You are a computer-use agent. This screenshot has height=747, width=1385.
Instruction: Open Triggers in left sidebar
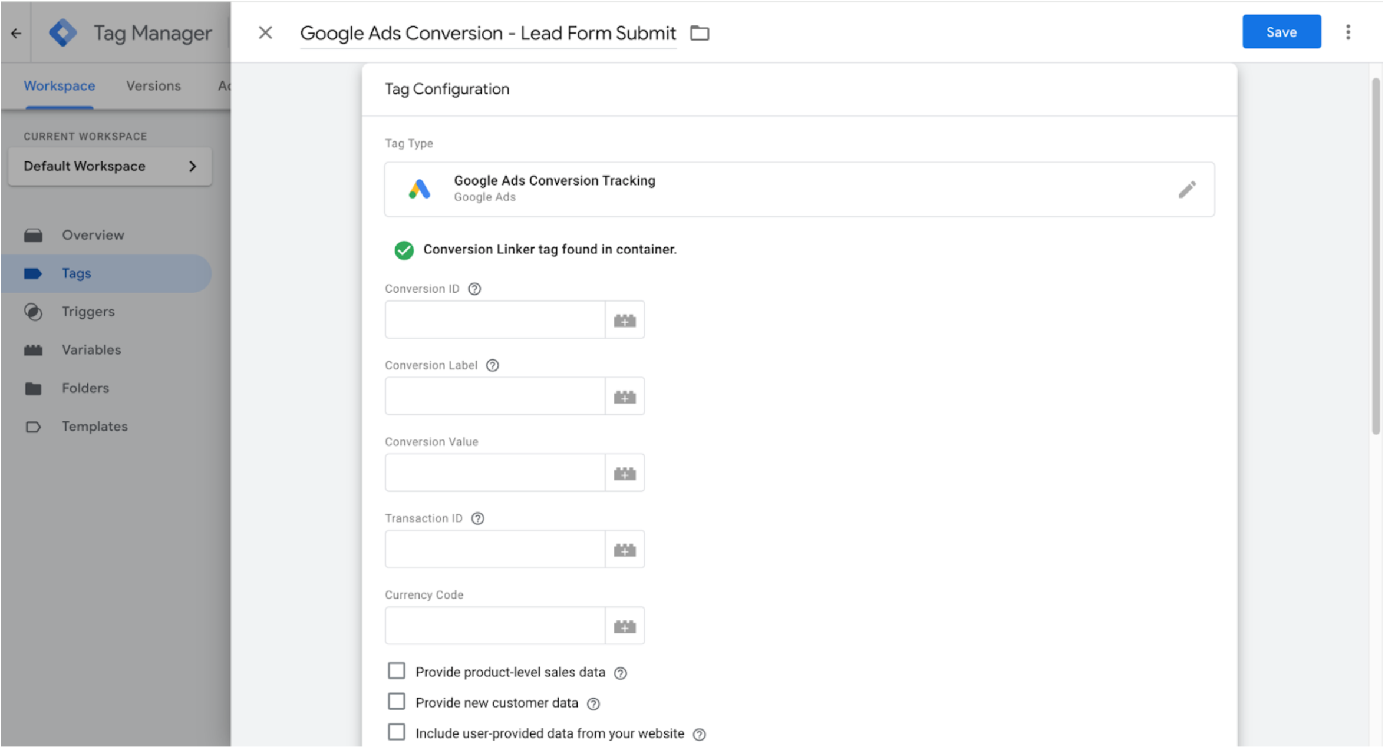[88, 312]
